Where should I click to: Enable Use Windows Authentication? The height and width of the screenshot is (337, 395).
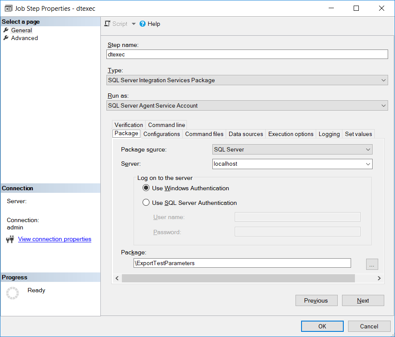tap(146, 188)
